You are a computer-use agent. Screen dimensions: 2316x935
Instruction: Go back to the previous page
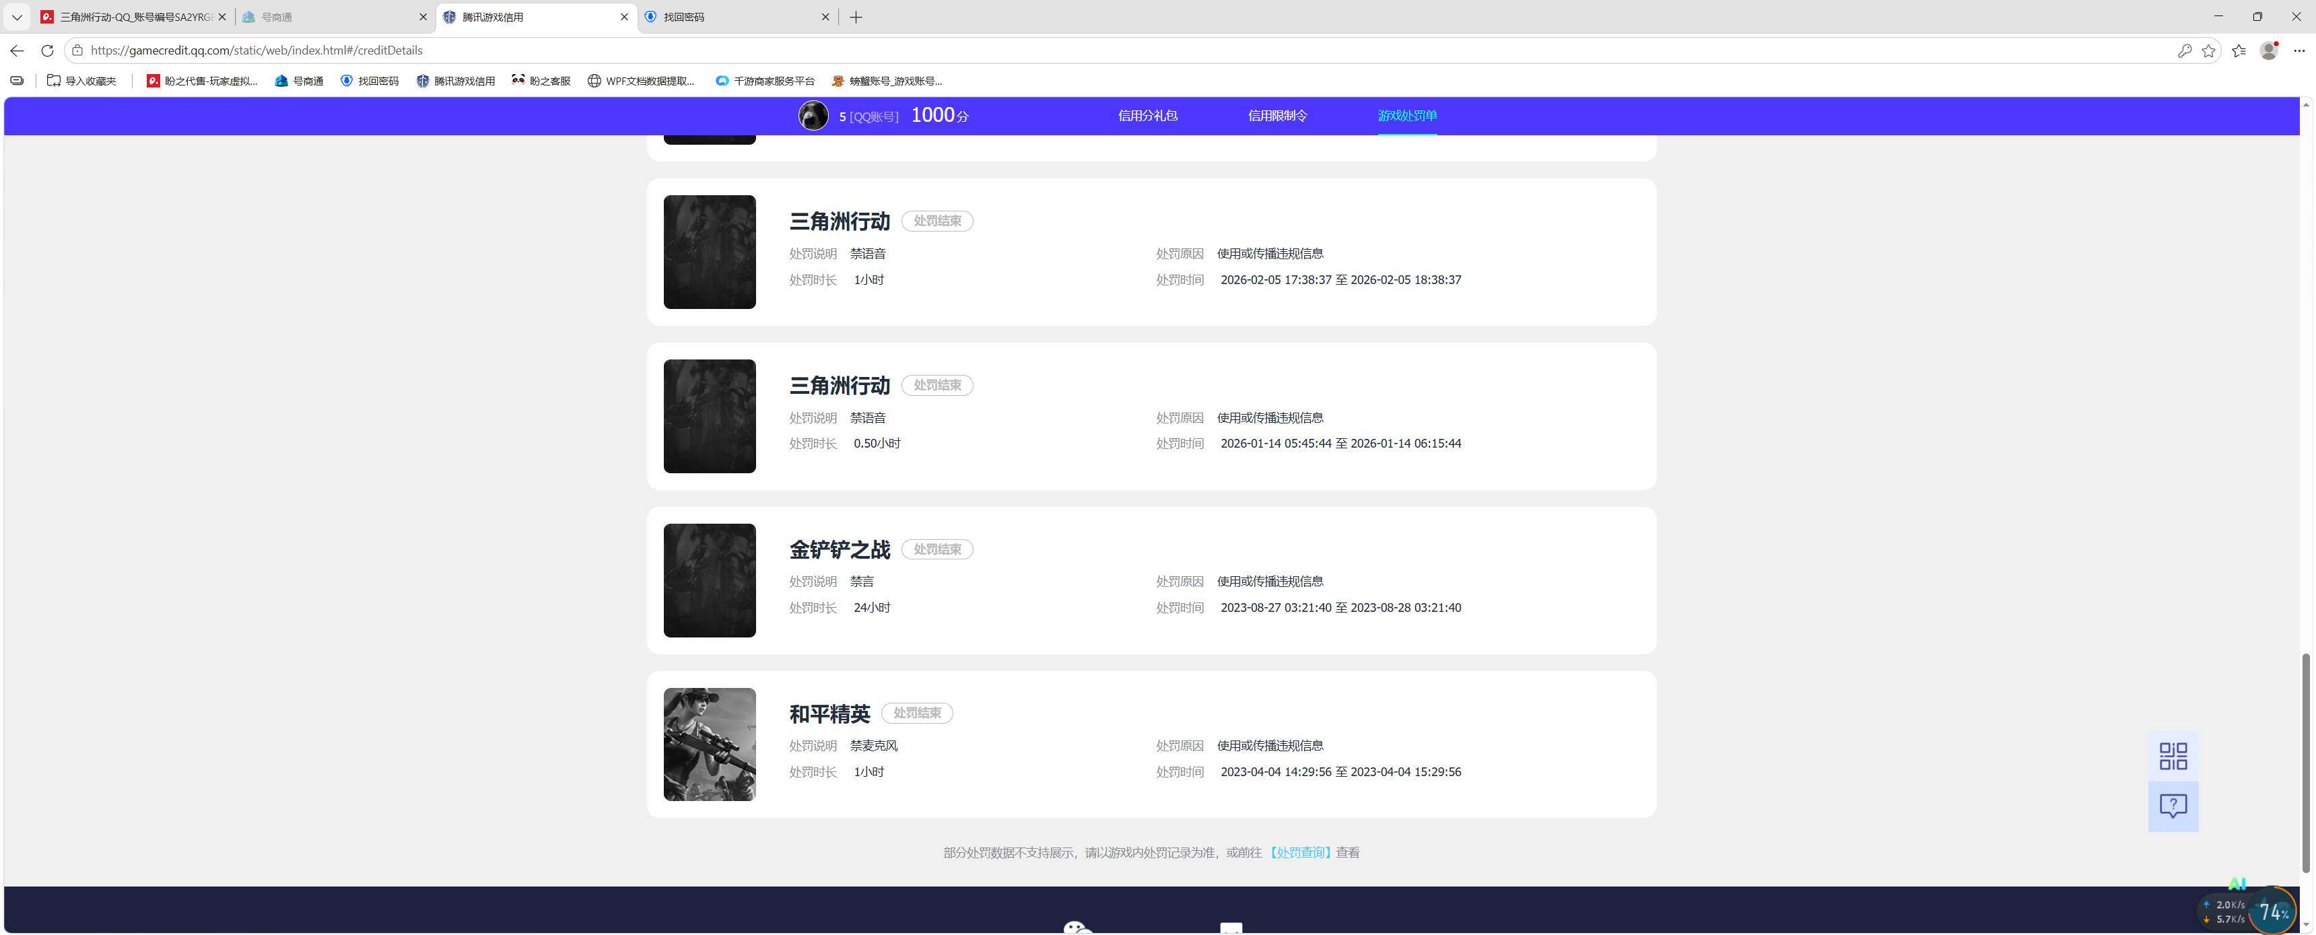17,50
